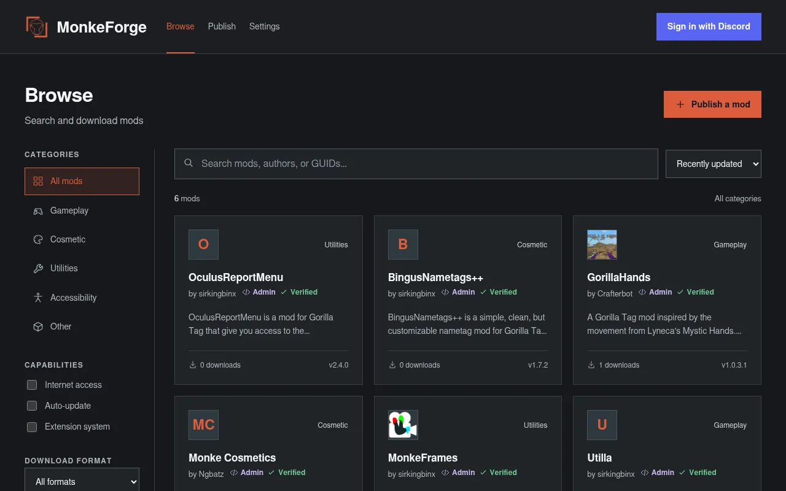The height and width of the screenshot is (491, 786).
Task: Click the OculusReportMenu O avatar icon
Action: point(203,244)
